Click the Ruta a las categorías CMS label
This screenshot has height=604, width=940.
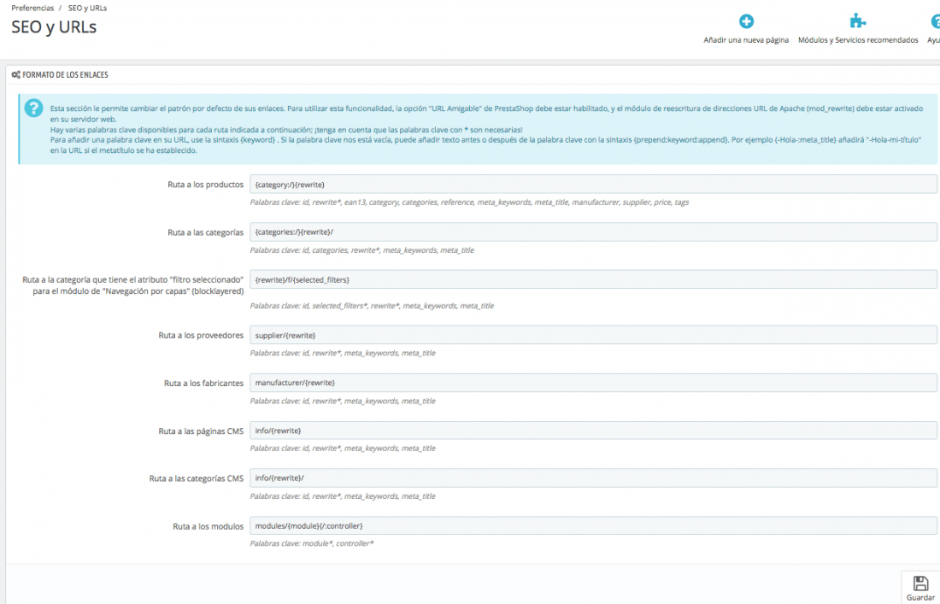coord(197,478)
